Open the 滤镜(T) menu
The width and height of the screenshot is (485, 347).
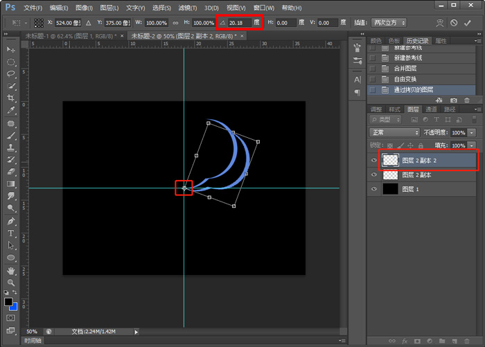188,8
